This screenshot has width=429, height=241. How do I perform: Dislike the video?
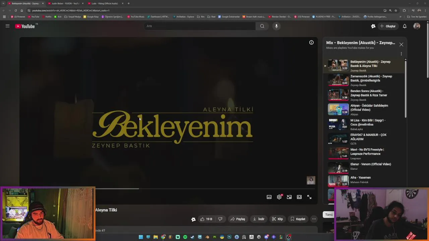pyautogui.click(x=220, y=219)
